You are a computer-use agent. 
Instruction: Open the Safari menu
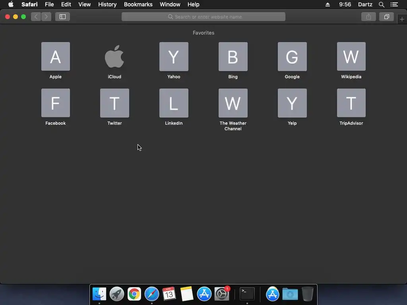(x=29, y=4)
